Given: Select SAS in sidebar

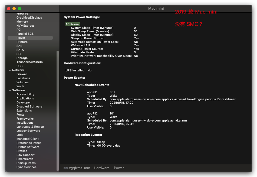Looking at the screenshot, I should (19, 46).
